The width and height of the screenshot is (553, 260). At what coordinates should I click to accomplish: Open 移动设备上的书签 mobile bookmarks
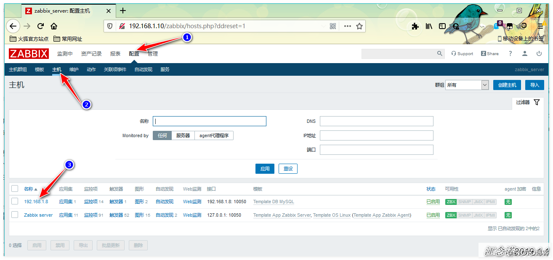[x=521, y=39]
